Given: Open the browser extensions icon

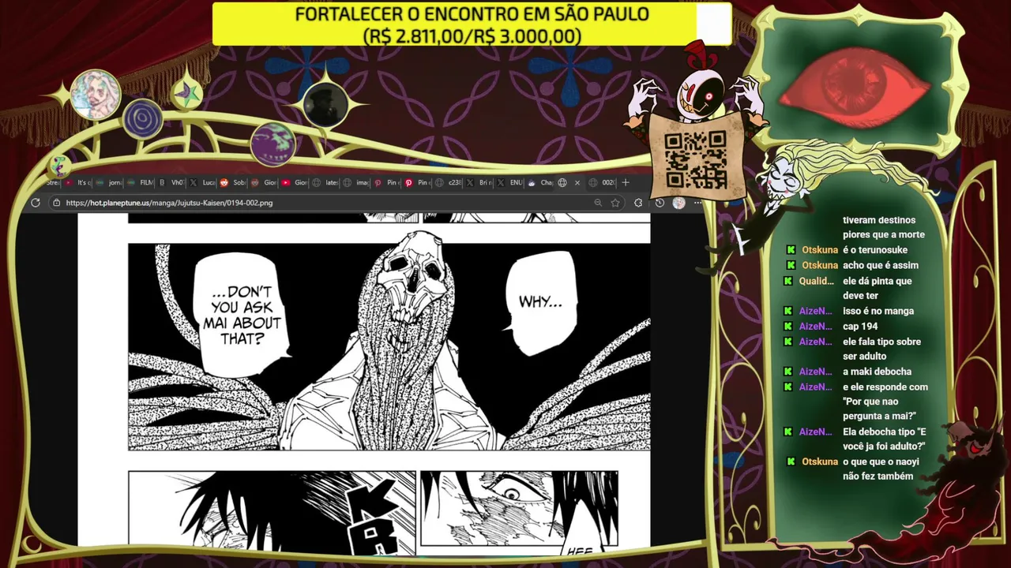Looking at the screenshot, I should [x=638, y=203].
